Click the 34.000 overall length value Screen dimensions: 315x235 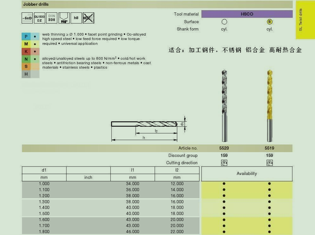133,184
